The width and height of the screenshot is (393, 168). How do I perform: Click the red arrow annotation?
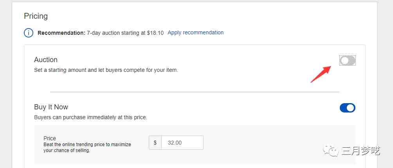(x=321, y=74)
